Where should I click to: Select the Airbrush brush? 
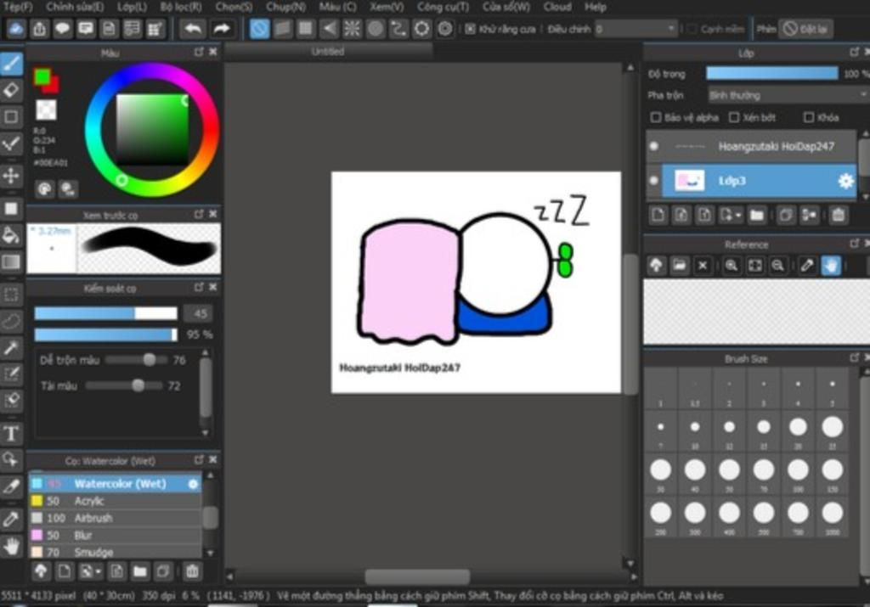116,519
